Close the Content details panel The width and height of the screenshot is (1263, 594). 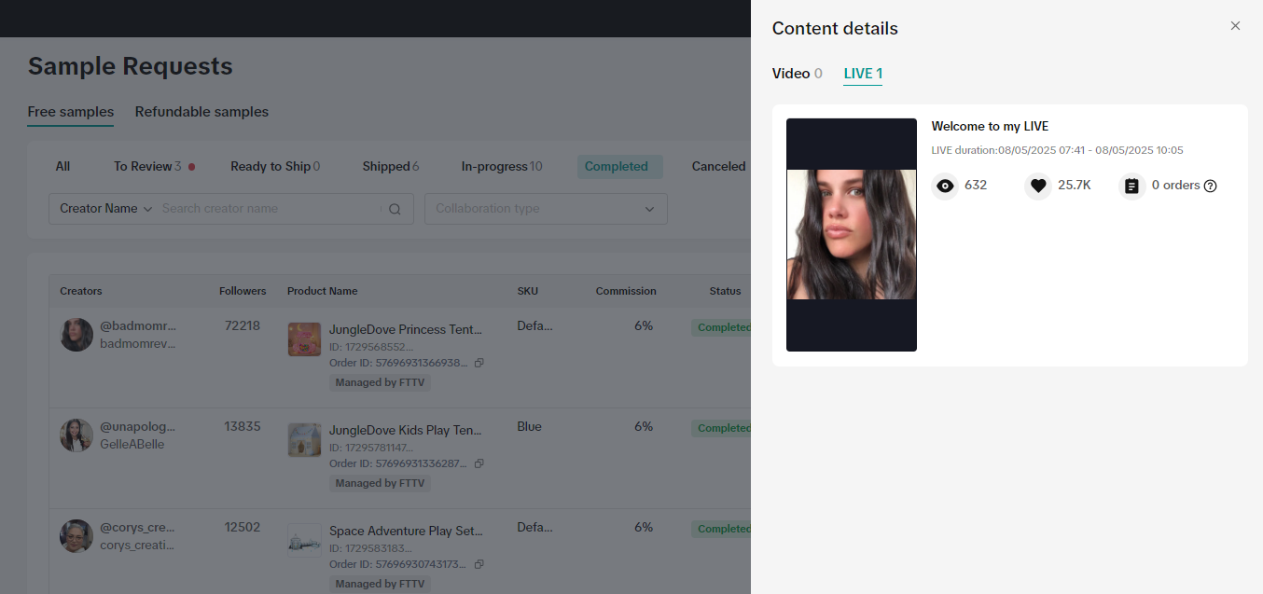pos(1235,26)
